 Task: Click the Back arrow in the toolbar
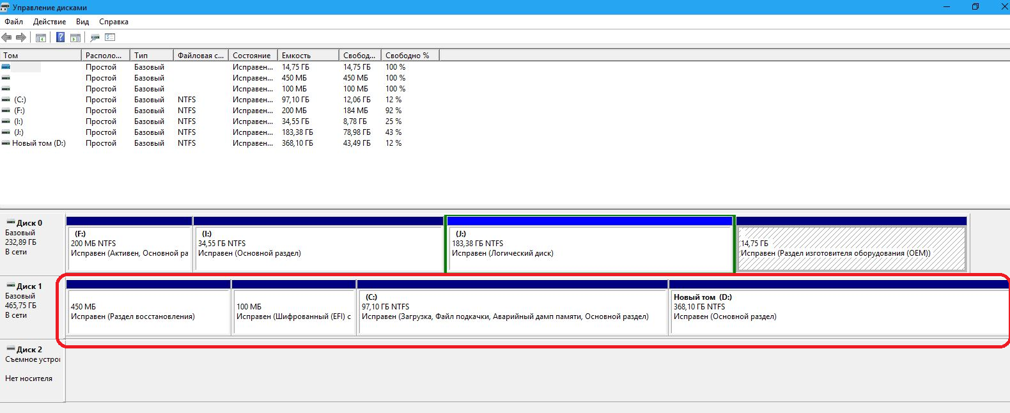(7, 38)
